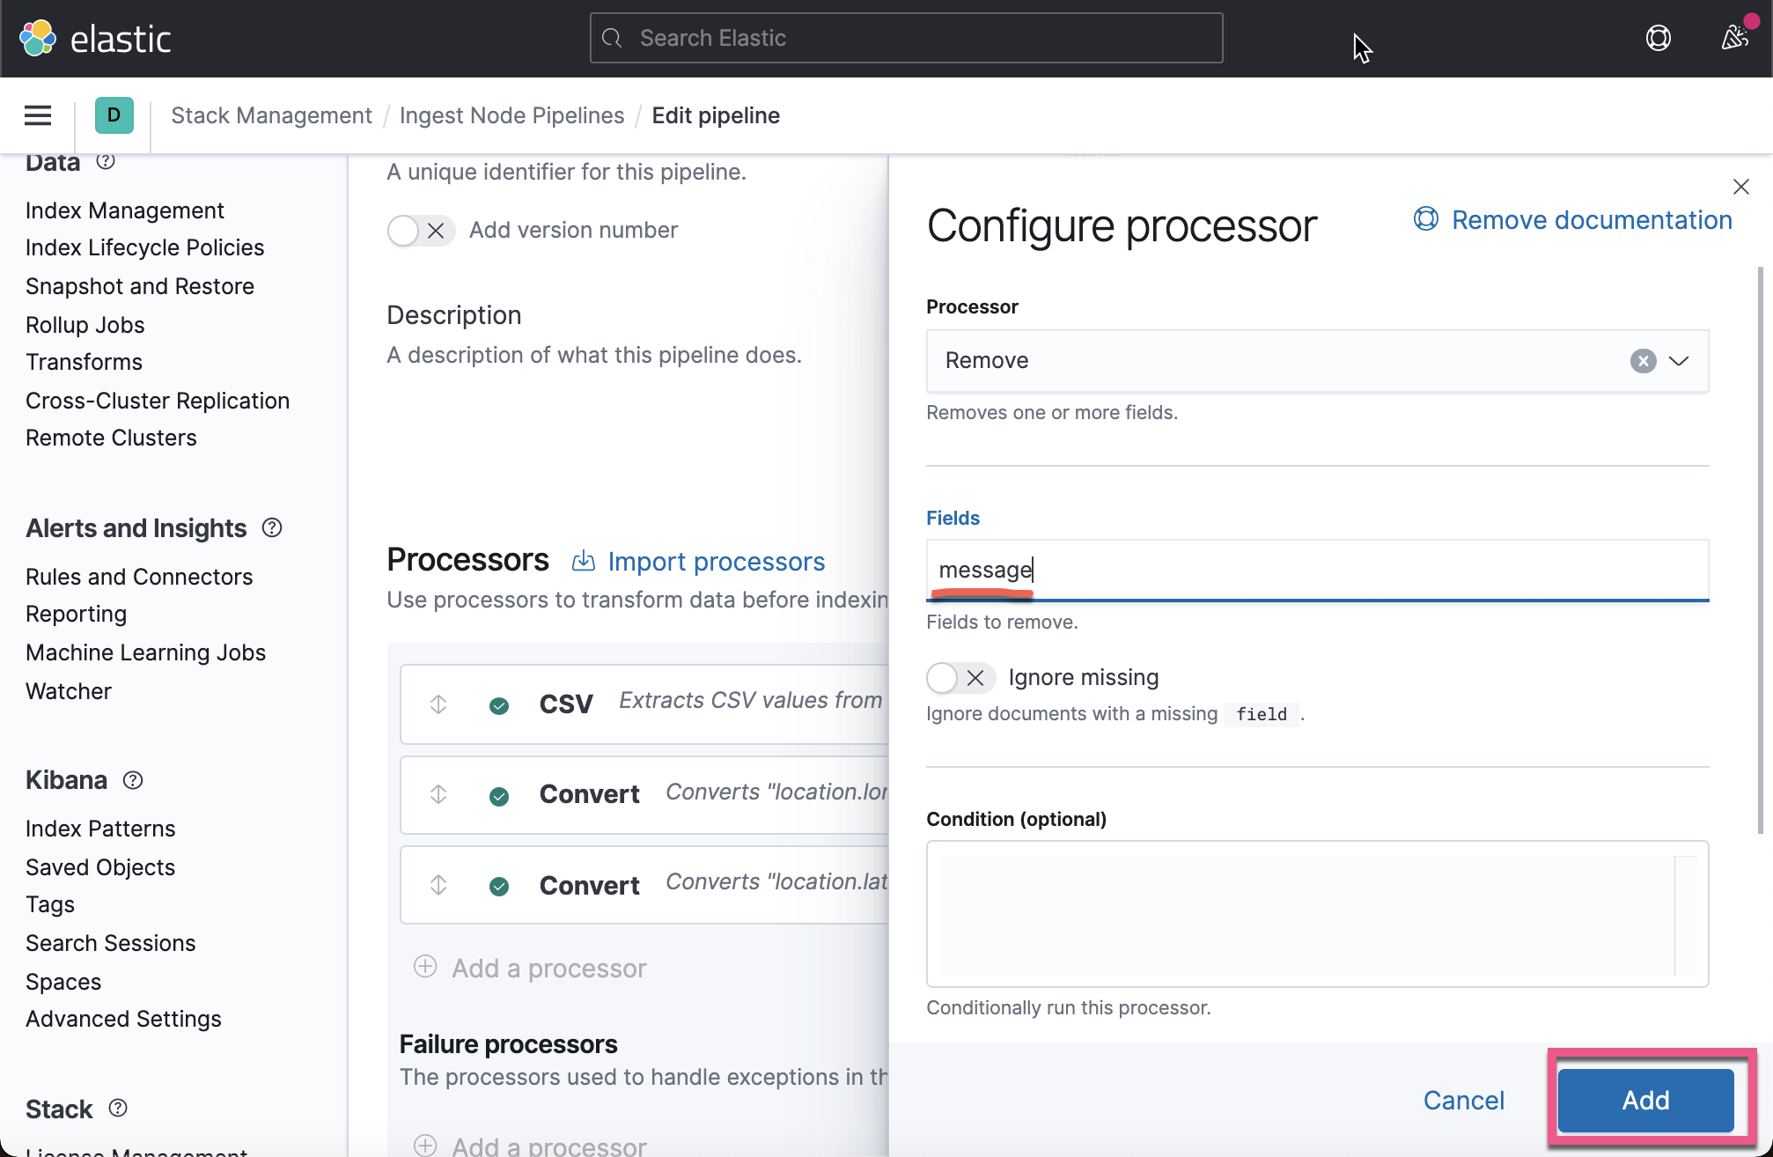Click the help globe icon in header
1773x1157 pixels.
click(x=1659, y=38)
